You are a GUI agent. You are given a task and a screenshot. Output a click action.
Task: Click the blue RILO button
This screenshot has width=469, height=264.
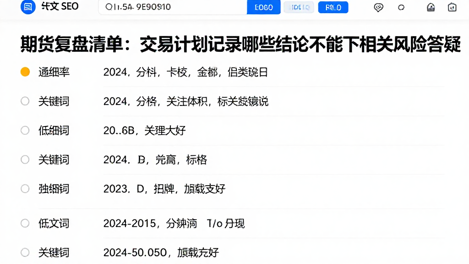[x=333, y=7]
